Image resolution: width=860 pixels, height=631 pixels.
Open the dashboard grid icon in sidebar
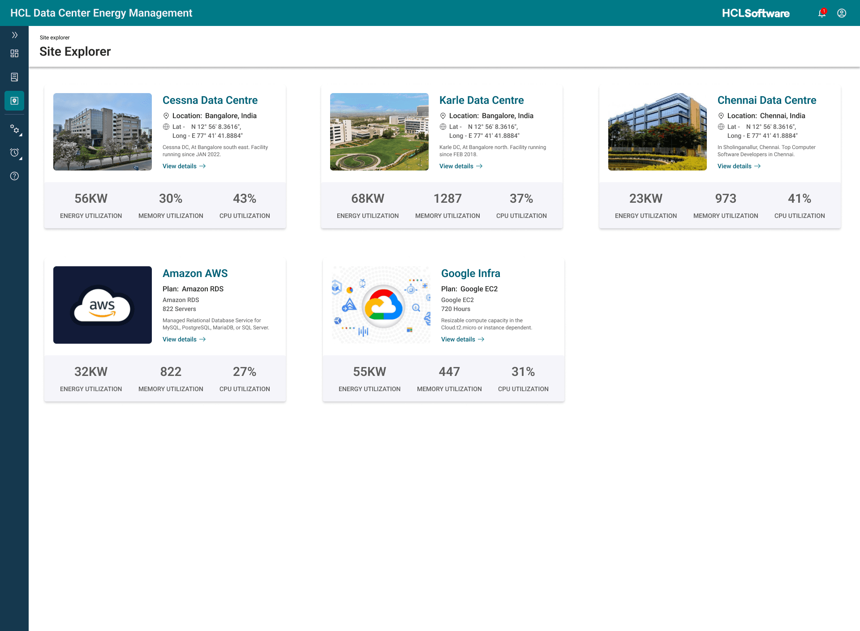coord(14,54)
